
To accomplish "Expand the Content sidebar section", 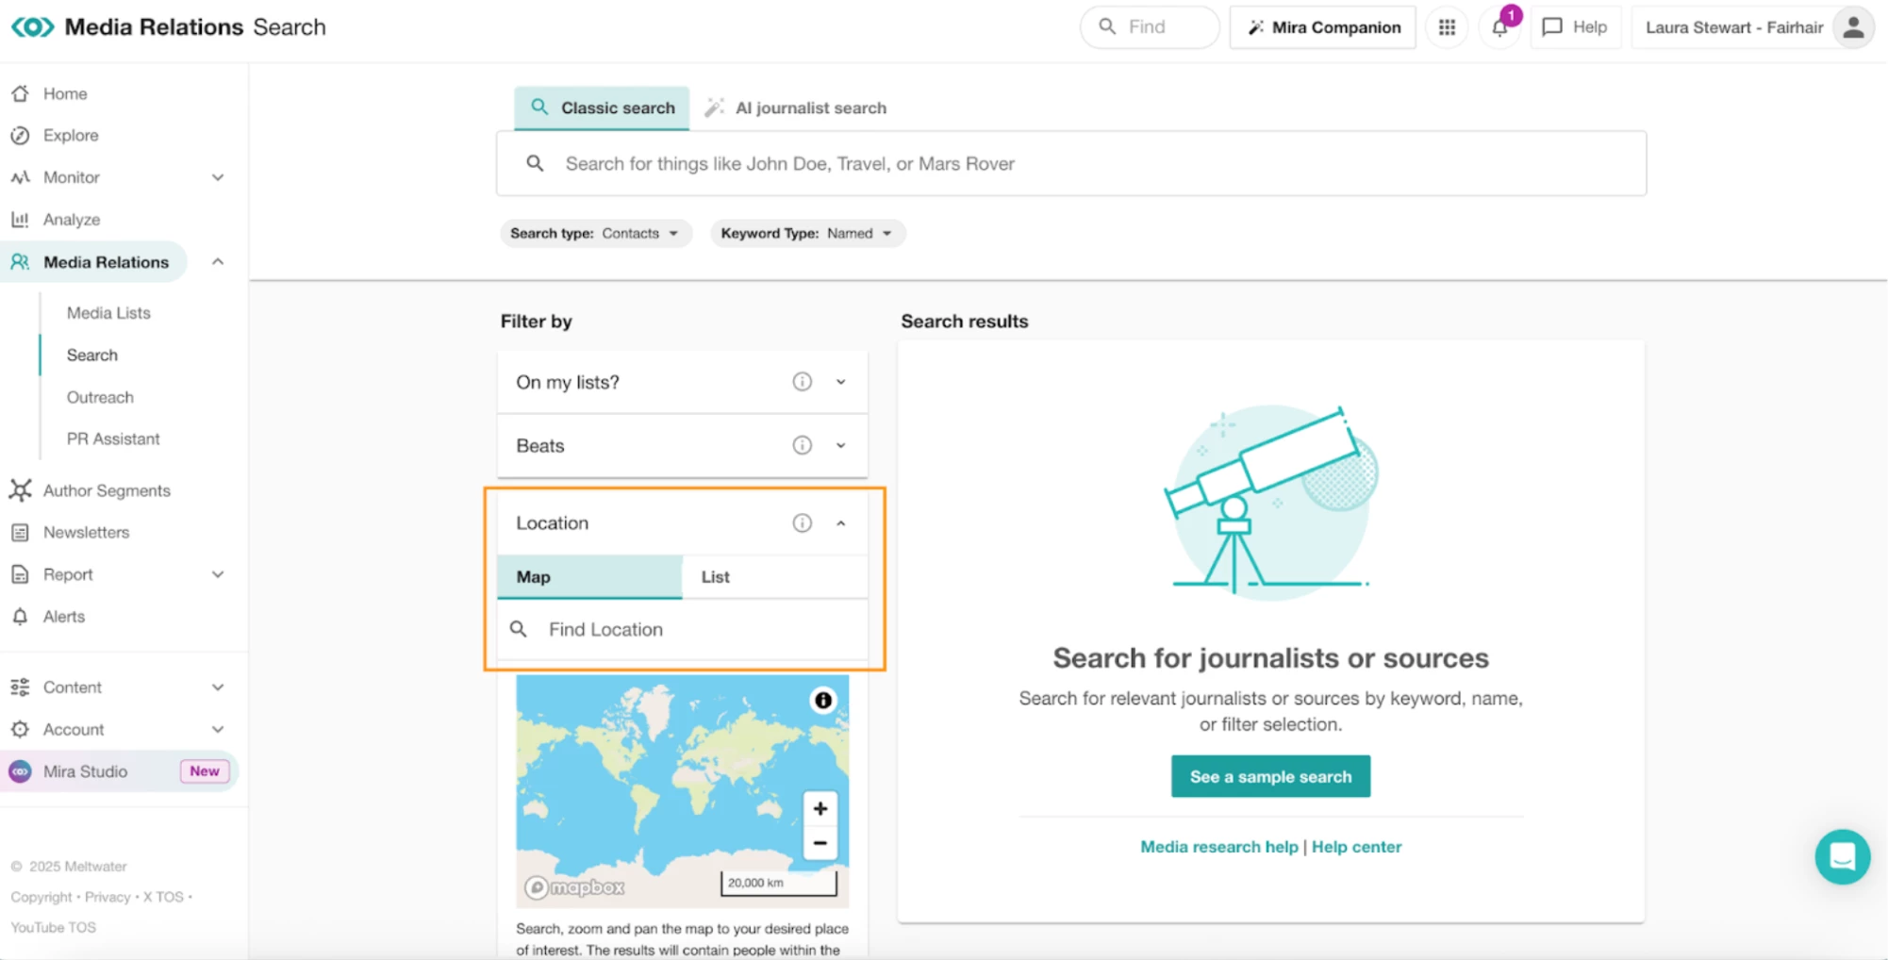I will (x=218, y=687).
